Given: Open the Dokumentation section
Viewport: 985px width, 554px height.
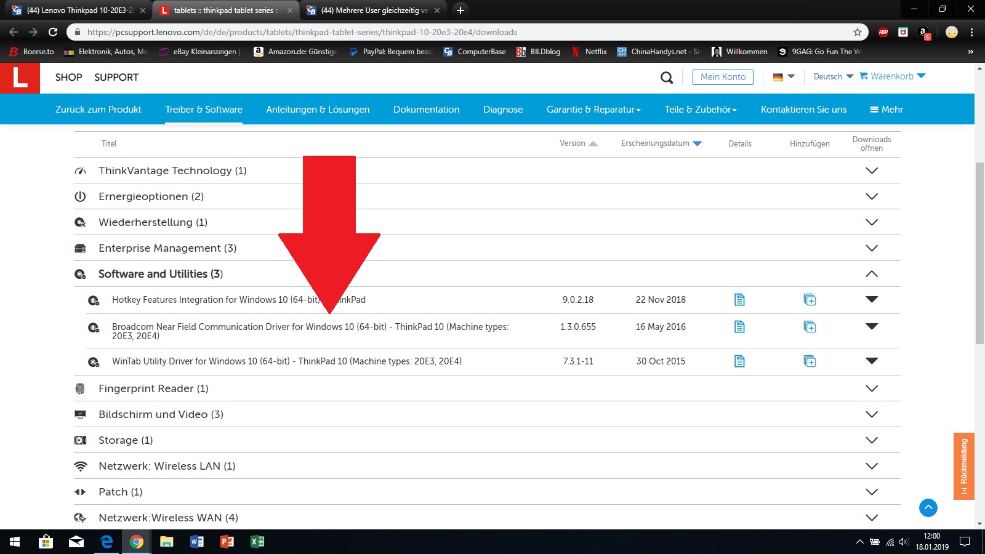Looking at the screenshot, I should [427, 110].
